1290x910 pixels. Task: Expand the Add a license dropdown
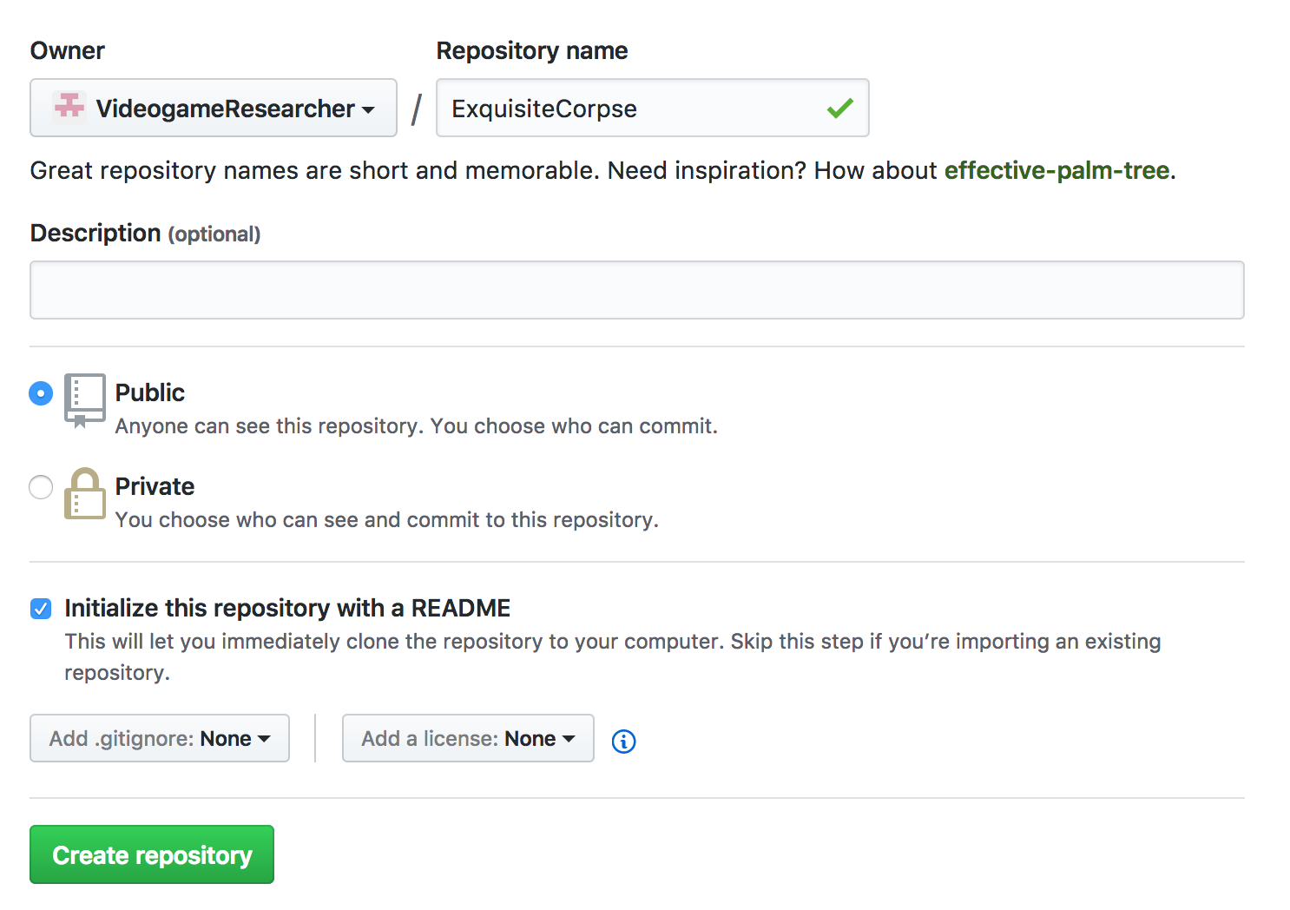pyautogui.click(x=468, y=738)
